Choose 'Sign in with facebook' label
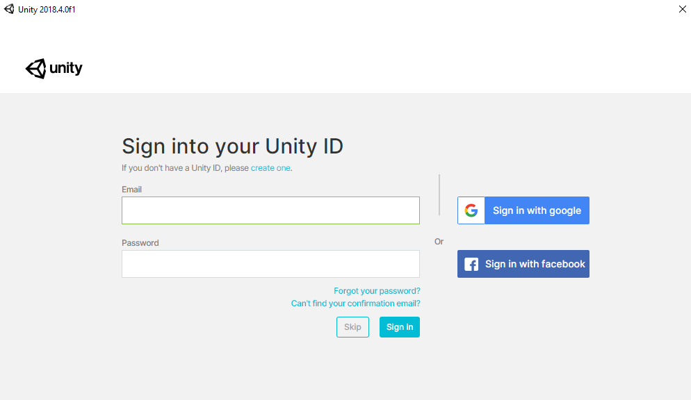Viewport: 691px width, 400px height. click(x=535, y=264)
